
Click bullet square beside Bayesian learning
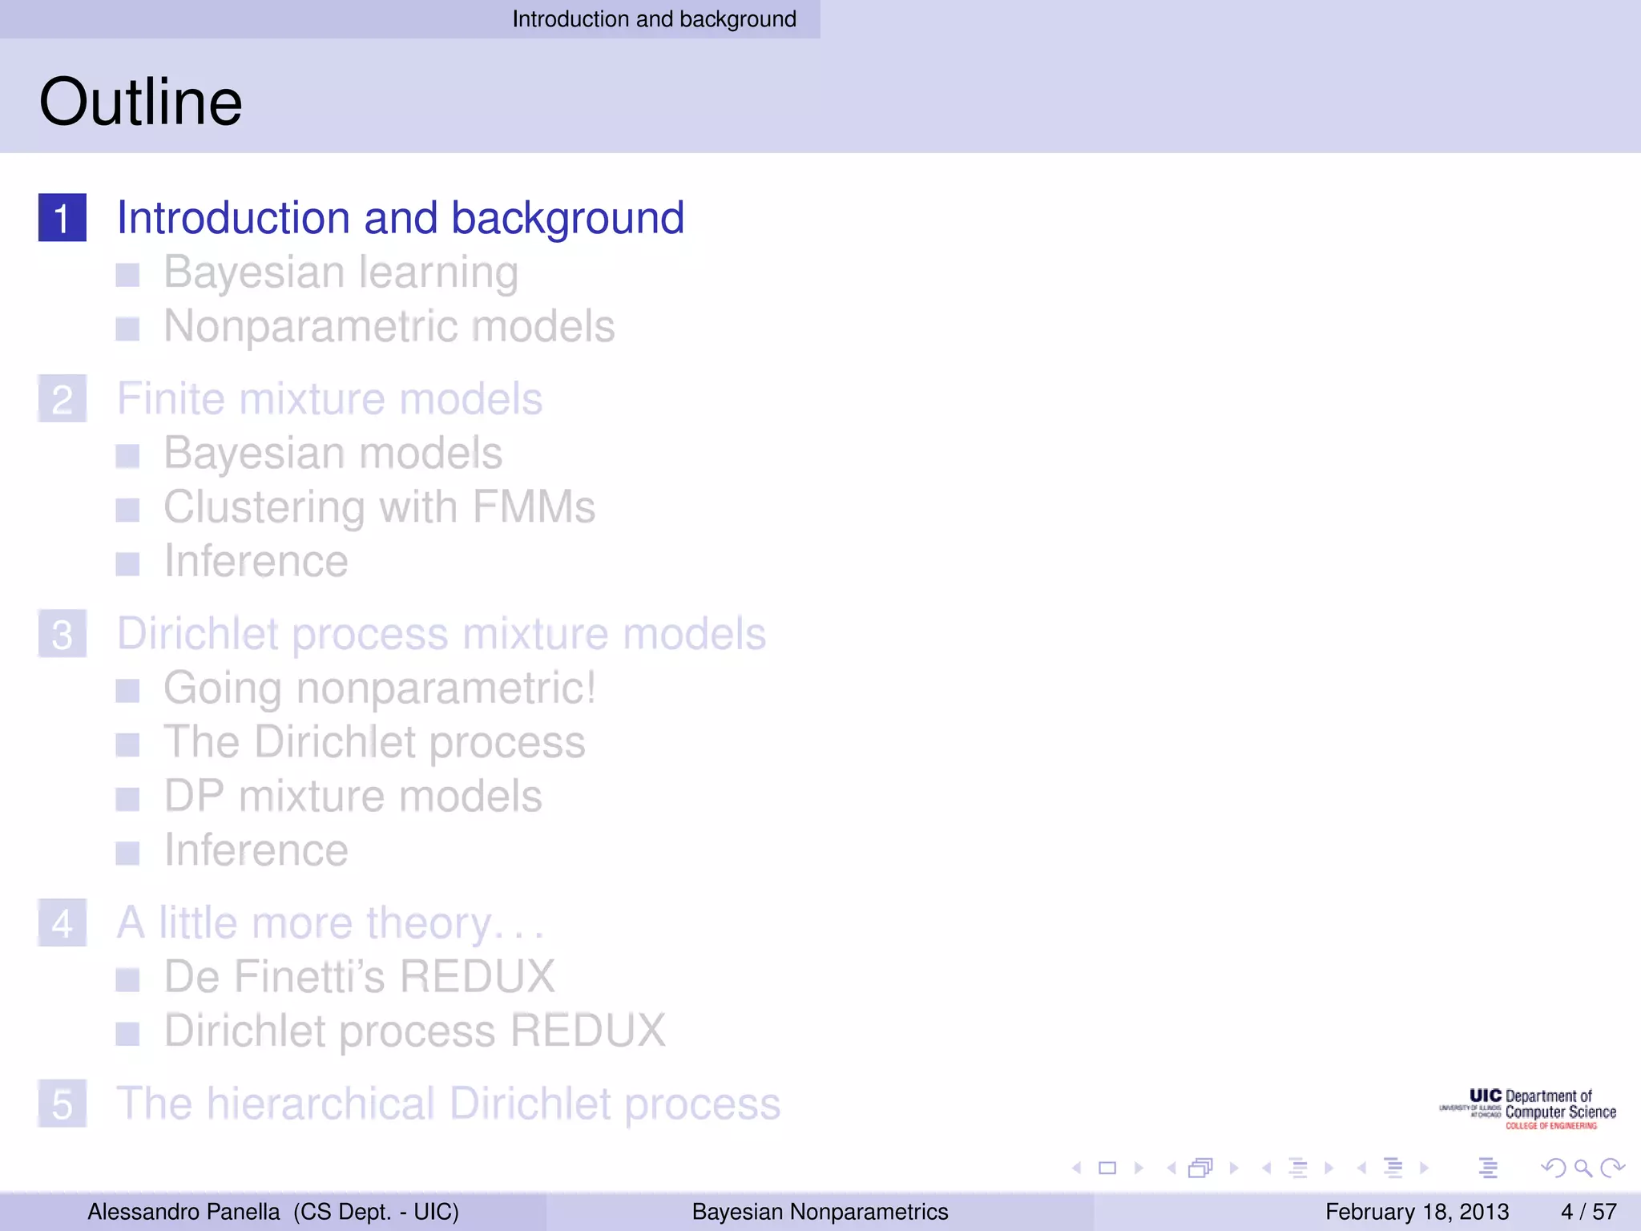(x=127, y=275)
